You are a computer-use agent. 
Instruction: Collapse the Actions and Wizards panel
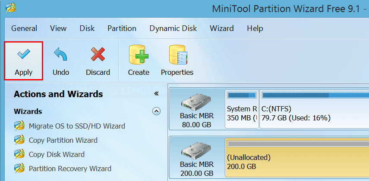pyautogui.click(x=156, y=94)
